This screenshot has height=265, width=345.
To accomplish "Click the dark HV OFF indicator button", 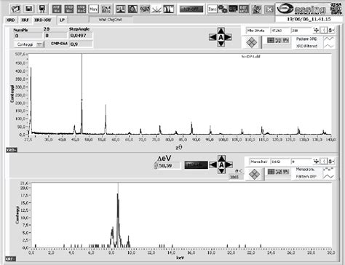I will (191, 9).
